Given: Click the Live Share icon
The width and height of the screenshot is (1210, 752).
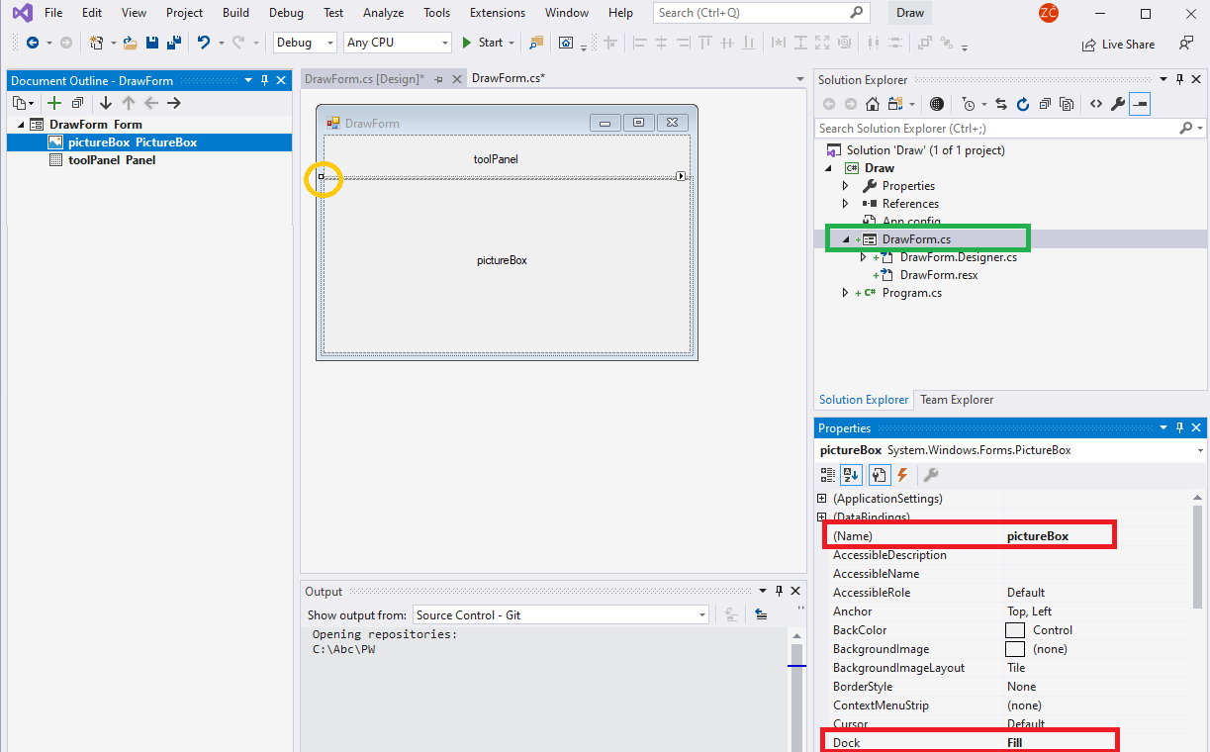Looking at the screenshot, I should (1091, 45).
